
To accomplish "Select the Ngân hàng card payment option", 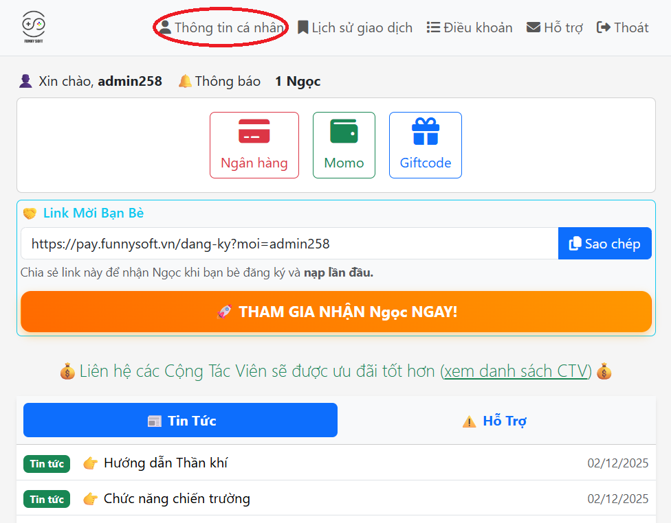I will pyautogui.click(x=254, y=145).
